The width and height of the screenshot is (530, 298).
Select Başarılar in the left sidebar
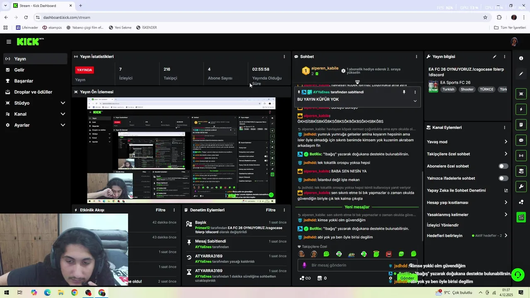click(35, 81)
